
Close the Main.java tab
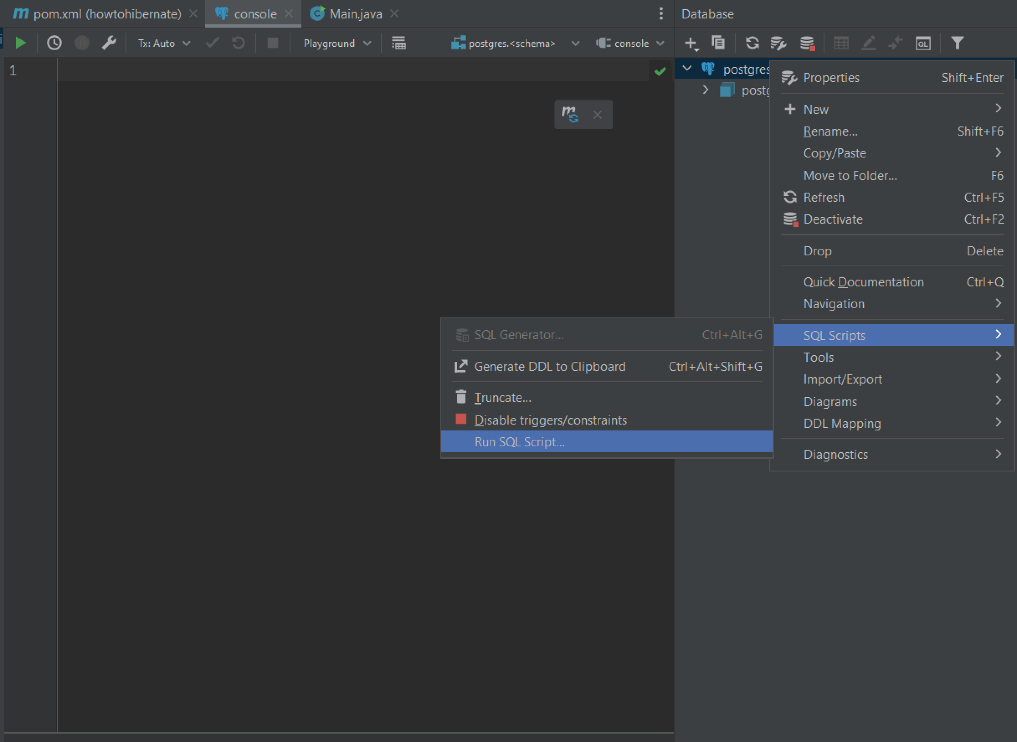pos(394,14)
